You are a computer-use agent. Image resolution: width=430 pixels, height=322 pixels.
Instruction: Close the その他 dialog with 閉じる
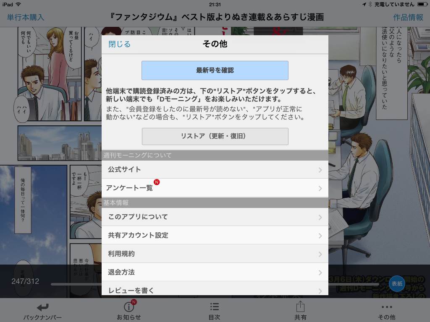tap(119, 44)
